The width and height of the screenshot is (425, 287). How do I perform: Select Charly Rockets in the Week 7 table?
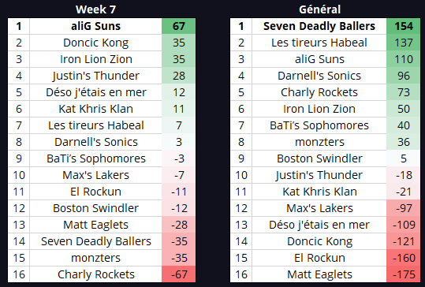tap(95, 274)
